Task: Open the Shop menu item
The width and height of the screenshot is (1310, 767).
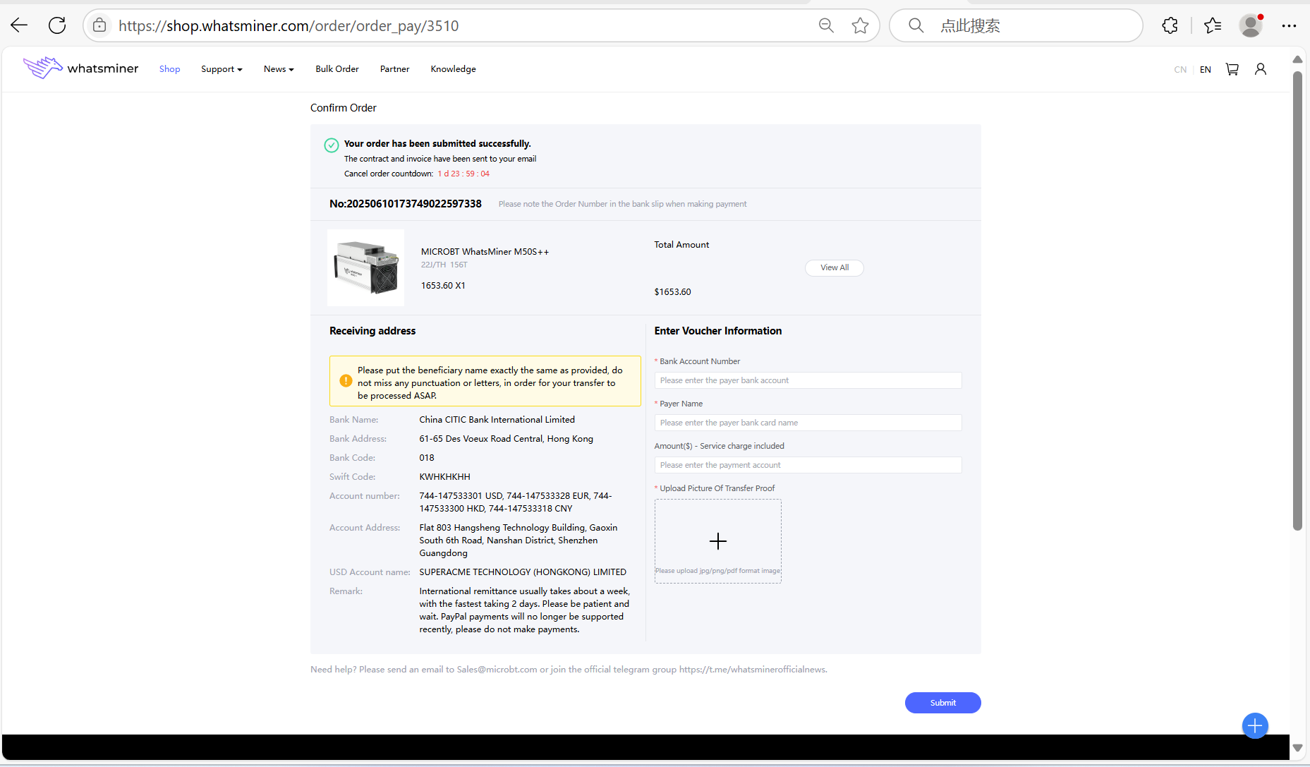Action: tap(170, 69)
